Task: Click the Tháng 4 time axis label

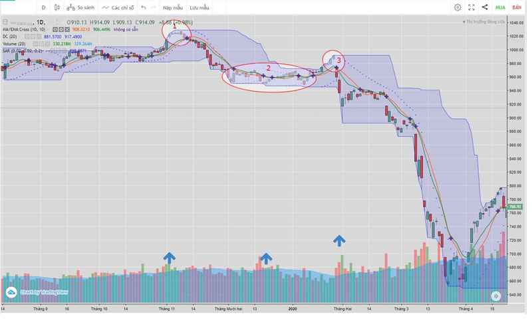Action: 466,309
